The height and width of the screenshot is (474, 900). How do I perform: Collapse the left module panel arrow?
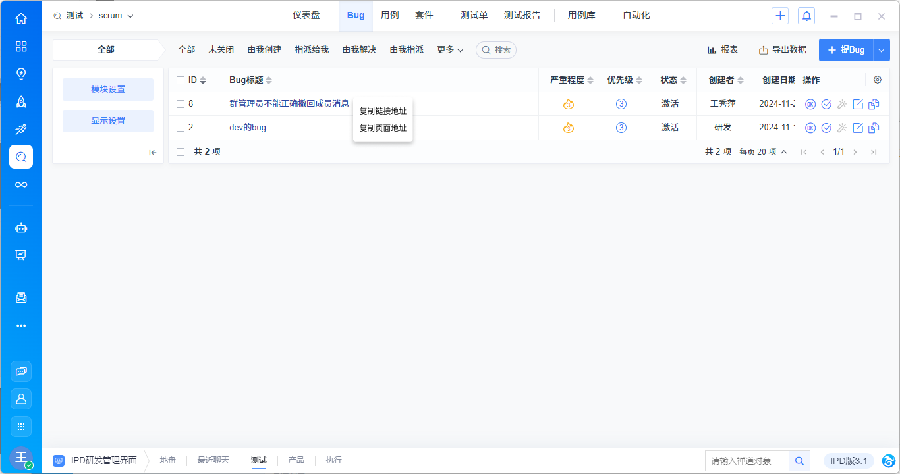tap(153, 153)
